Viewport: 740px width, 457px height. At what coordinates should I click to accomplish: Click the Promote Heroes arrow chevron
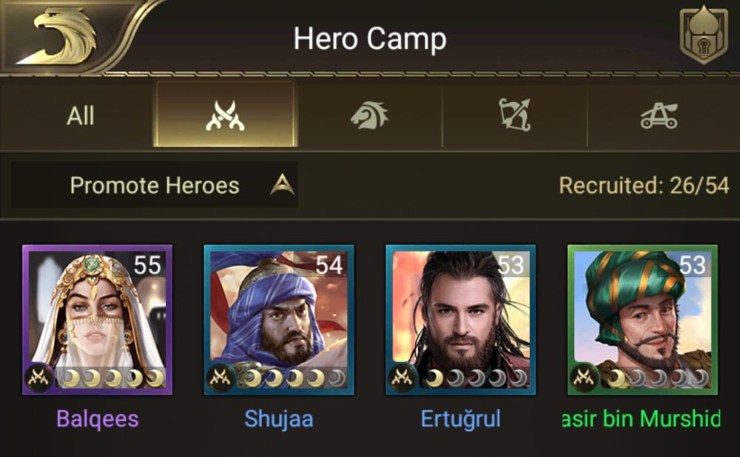tap(282, 185)
